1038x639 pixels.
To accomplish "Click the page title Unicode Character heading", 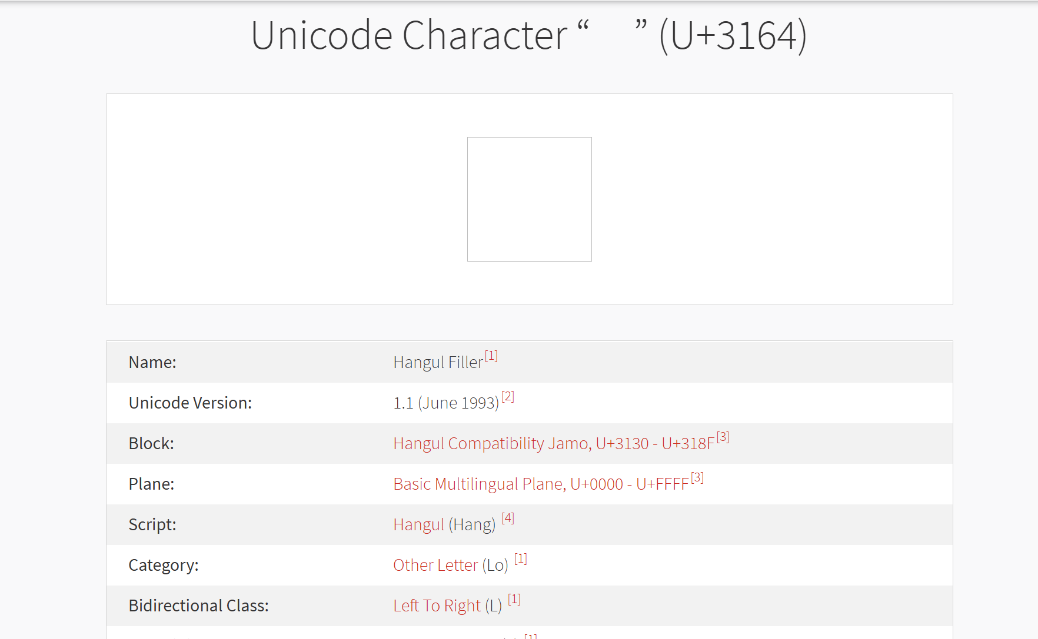I will 528,35.
